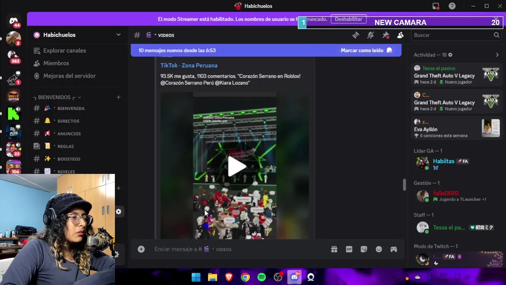This screenshot has height=285, width=506.
Task: Click the gear icon above the webcam overlay
Action: [x=119, y=212]
